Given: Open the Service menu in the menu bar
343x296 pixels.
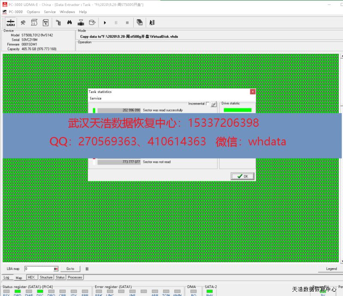Looking at the screenshot, I should click(50, 12).
